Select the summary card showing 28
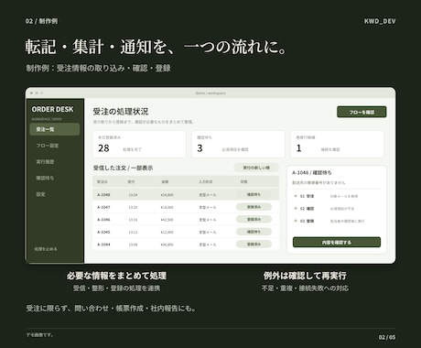 pos(139,145)
